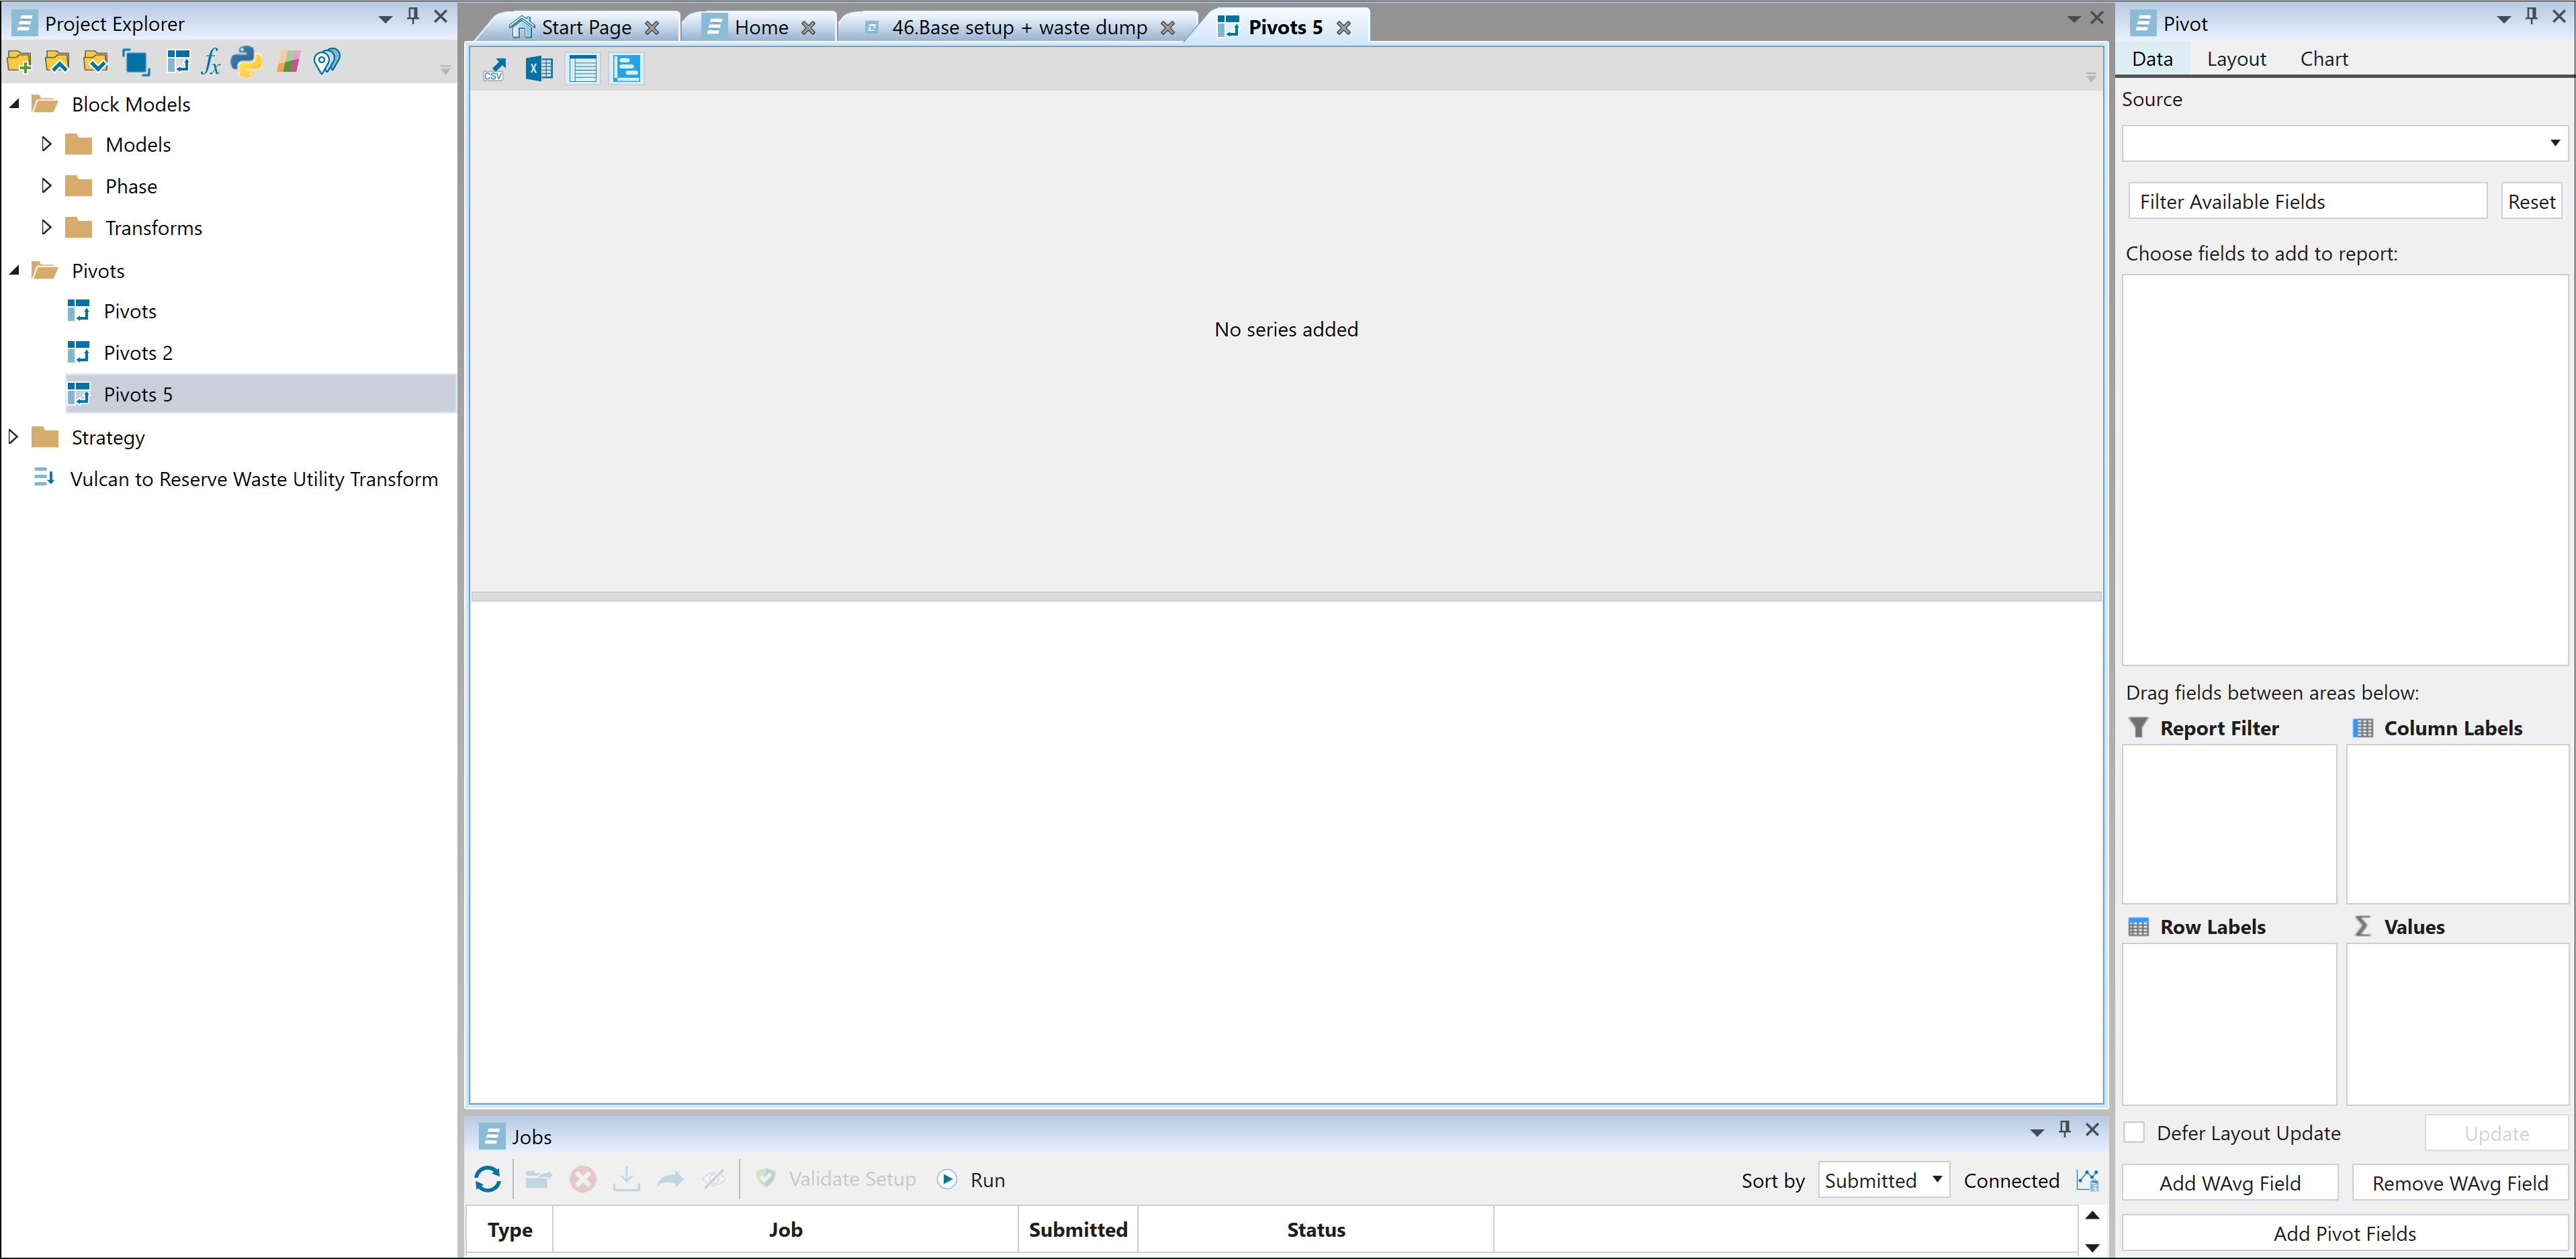Viewport: 2576px width, 1259px height.
Task: Click the new pivot table icon
Action: 178,62
